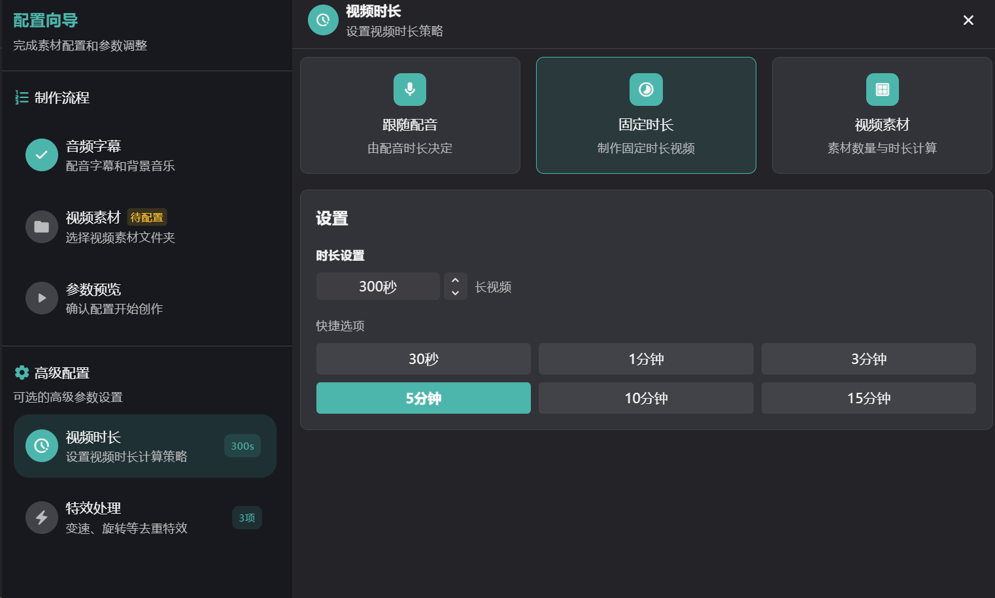This screenshot has height=598, width=995.
Task: Increase duration with the stepper up arrow
Action: click(x=456, y=280)
